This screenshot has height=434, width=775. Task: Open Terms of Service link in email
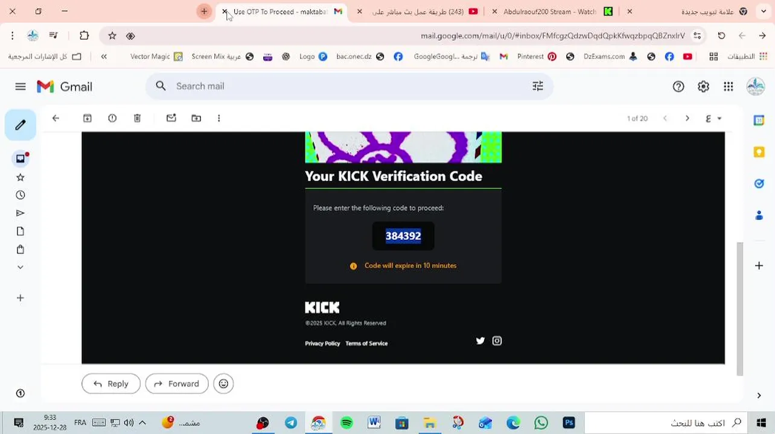366,344
